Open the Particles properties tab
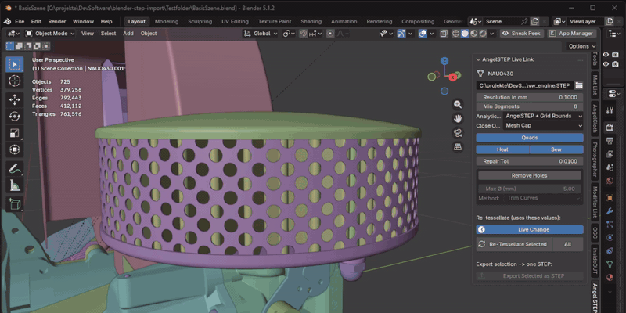 point(610,225)
